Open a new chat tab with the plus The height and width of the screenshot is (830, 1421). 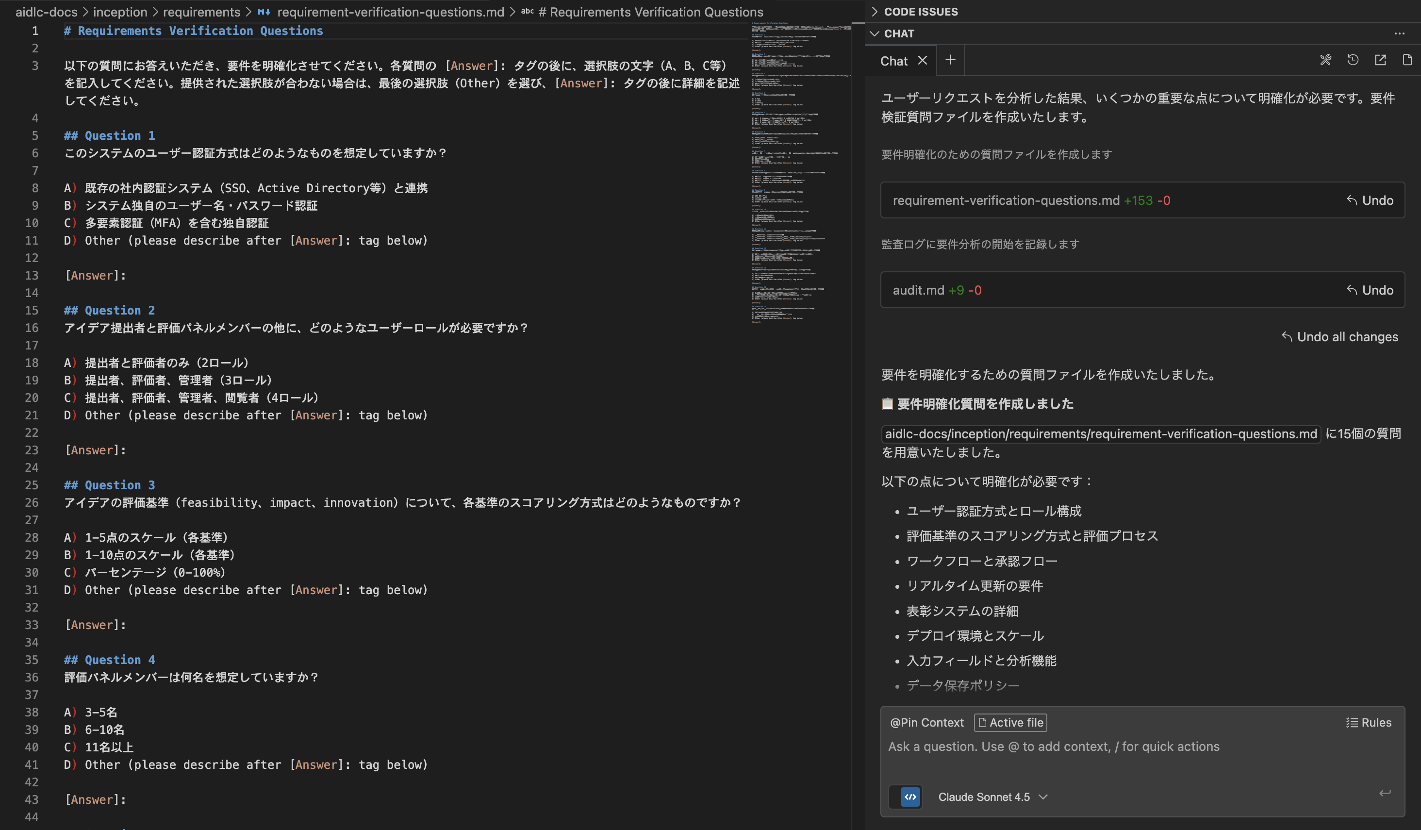coord(951,60)
